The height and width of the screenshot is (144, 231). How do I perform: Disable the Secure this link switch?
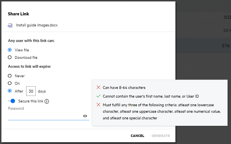(12, 101)
